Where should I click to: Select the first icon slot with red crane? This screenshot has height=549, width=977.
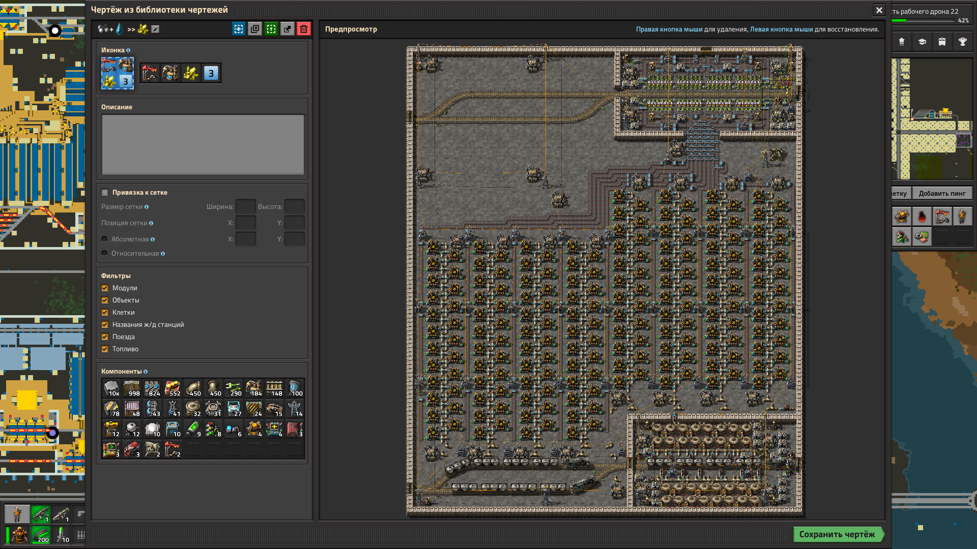pos(150,73)
